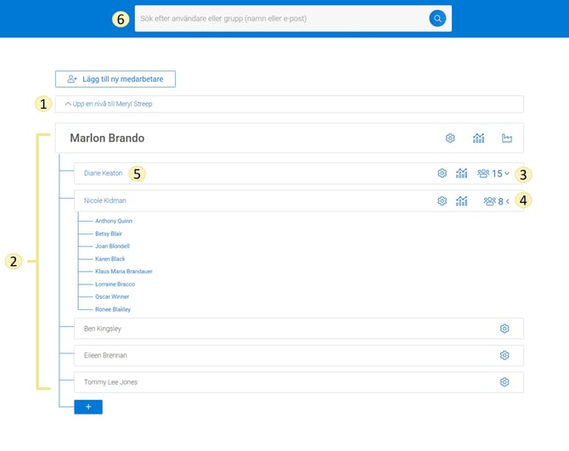Open Klaus Maria Brandauer's entry
The image size is (569, 451).
(x=124, y=271)
